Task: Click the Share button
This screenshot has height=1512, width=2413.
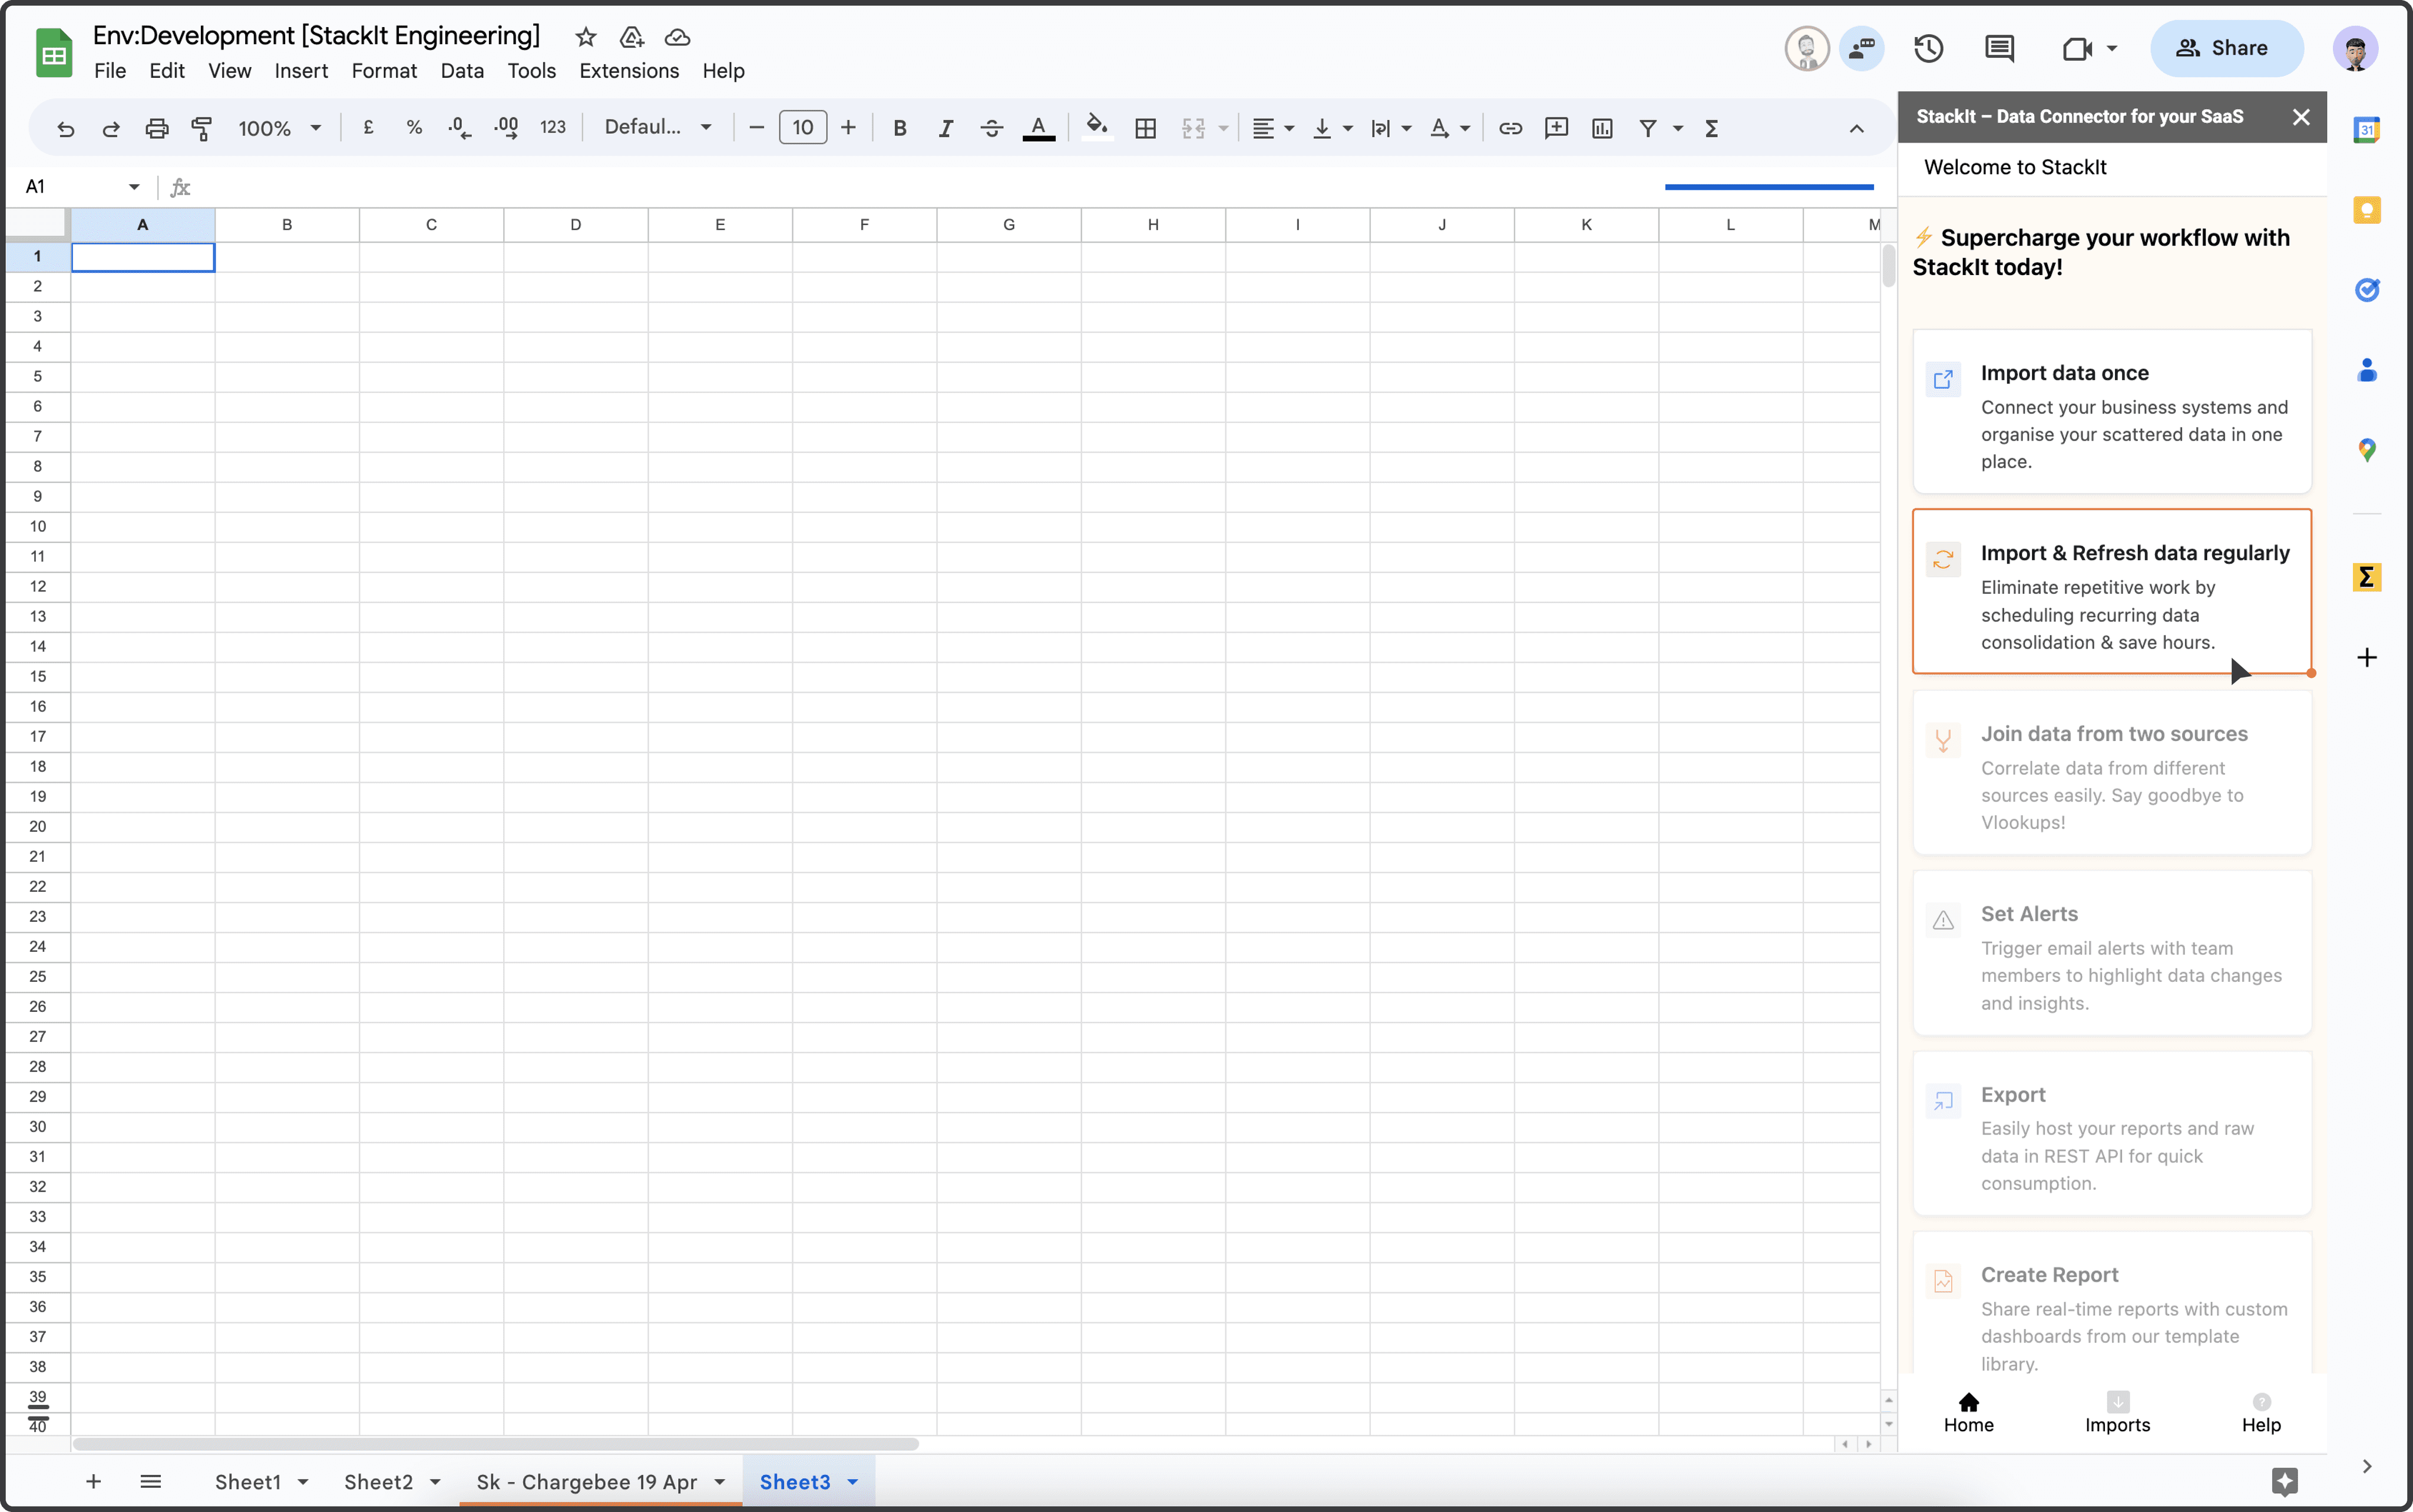Action: pyautogui.click(x=2226, y=48)
